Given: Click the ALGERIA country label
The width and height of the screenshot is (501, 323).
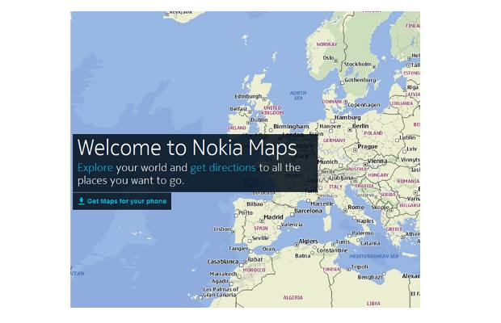Looking at the screenshot, I should click(293, 297).
